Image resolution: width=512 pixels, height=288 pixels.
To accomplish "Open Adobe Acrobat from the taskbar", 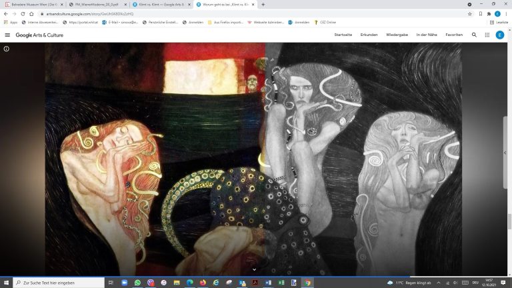I will [x=255, y=283].
